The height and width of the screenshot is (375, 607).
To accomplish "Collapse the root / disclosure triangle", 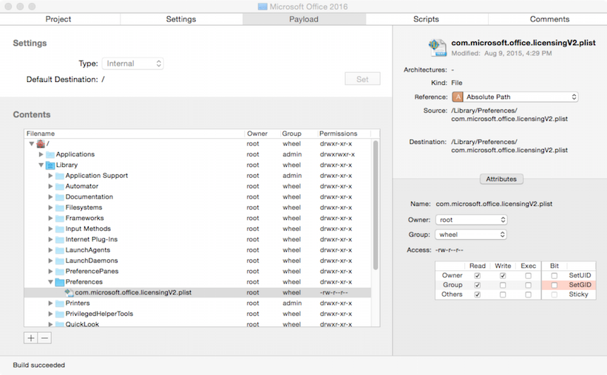I will click(32, 144).
